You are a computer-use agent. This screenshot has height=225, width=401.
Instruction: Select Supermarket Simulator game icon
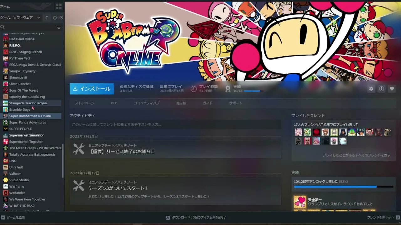pos(5,135)
